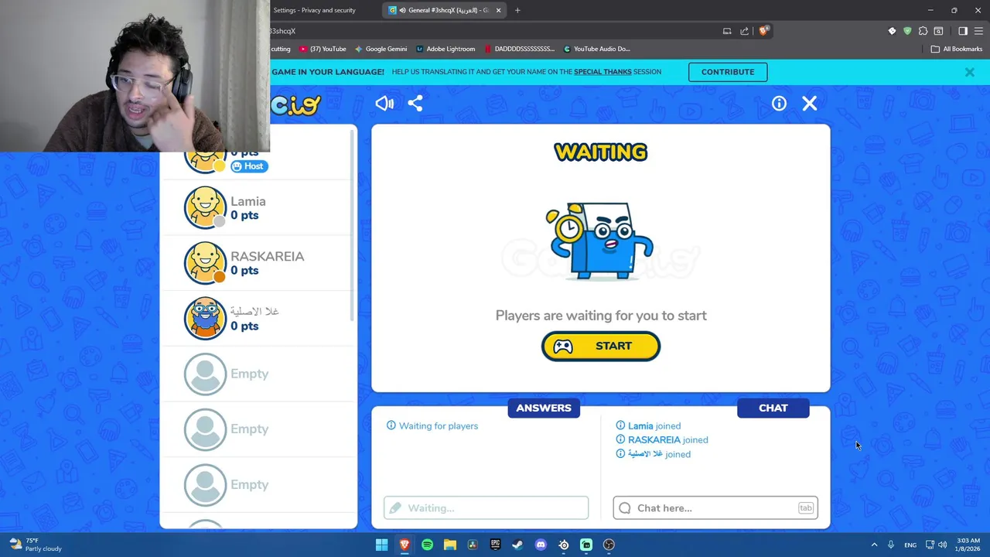Select RASKAREIA's avatar in player list

click(x=205, y=263)
